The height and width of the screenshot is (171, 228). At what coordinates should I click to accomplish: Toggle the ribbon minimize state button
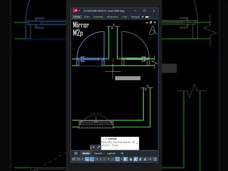coord(147,17)
